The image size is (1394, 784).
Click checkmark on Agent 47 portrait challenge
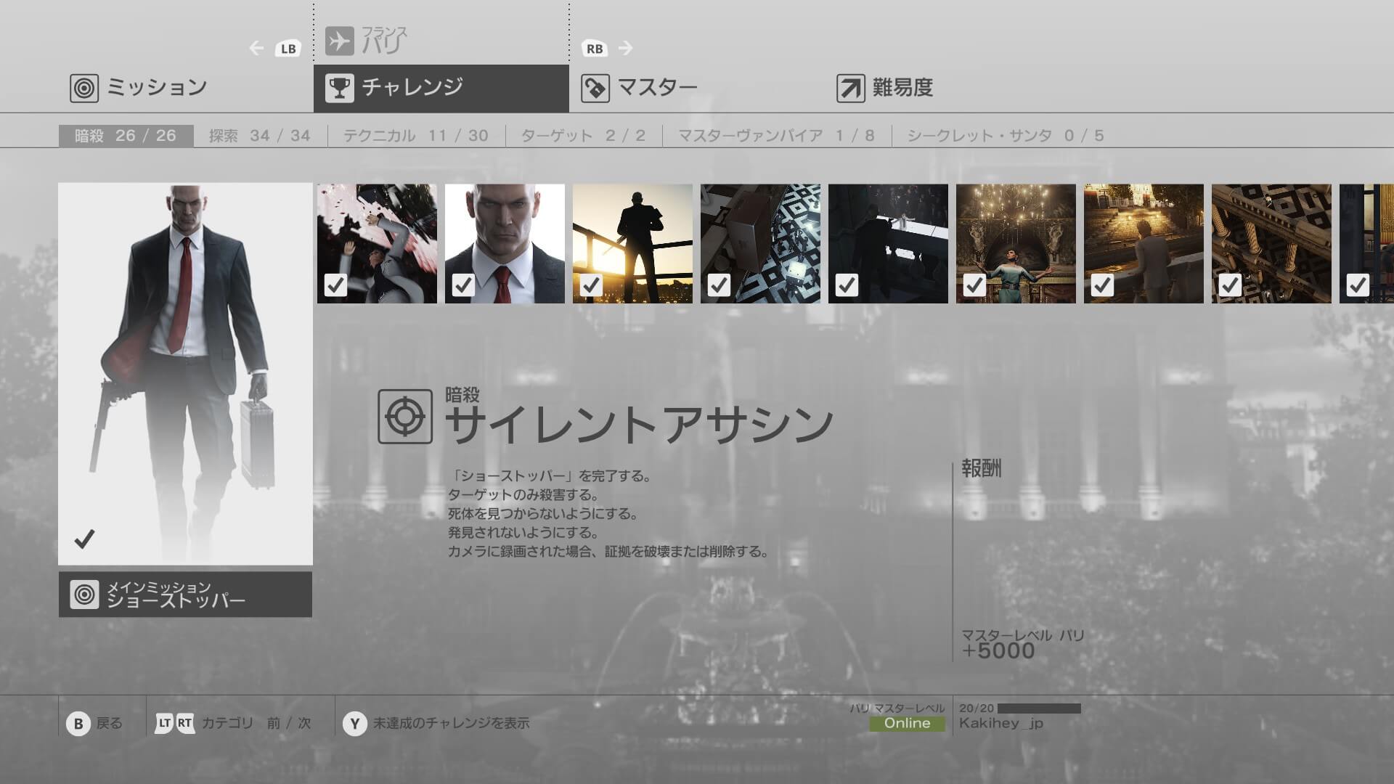463,285
